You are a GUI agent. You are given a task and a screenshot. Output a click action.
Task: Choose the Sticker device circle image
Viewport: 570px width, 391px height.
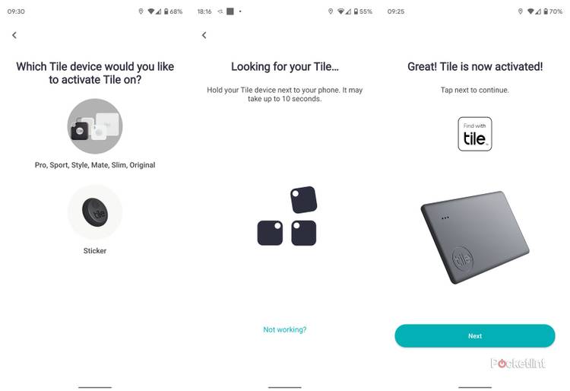pos(95,212)
